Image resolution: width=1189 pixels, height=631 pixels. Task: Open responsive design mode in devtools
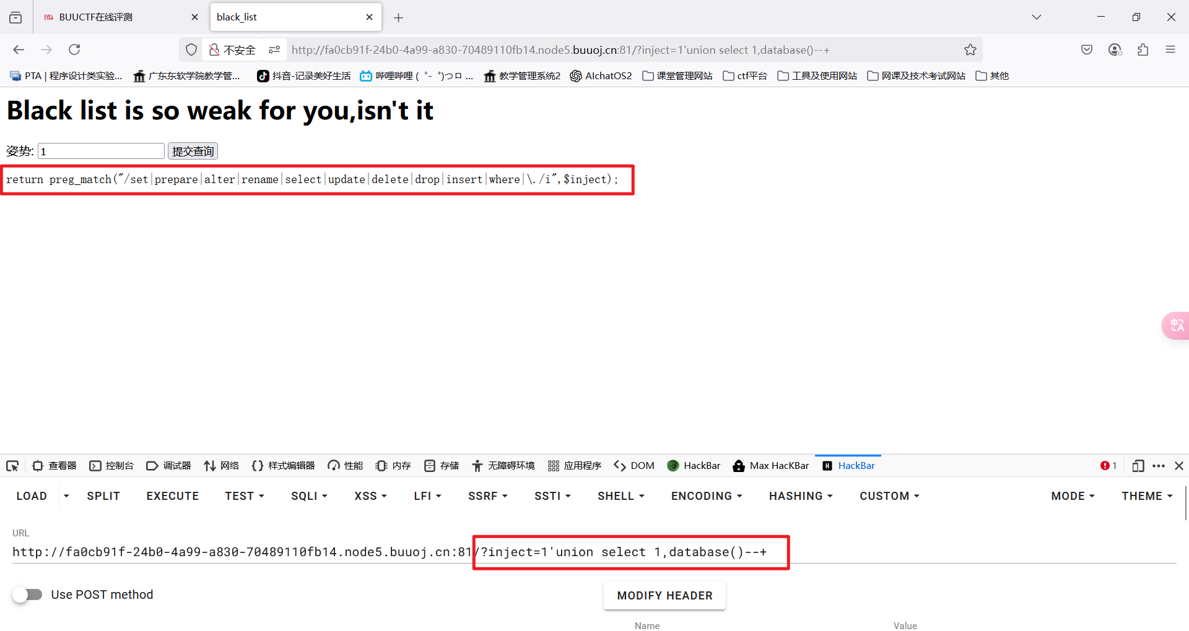[1138, 465]
